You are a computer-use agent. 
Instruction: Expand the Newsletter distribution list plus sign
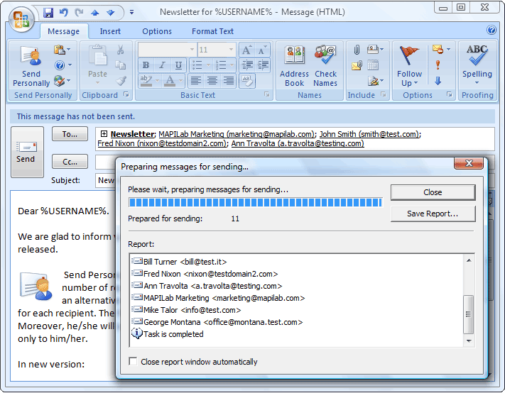pyautogui.click(x=104, y=133)
